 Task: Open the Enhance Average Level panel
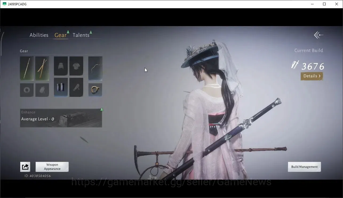pyautogui.click(x=61, y=118)
